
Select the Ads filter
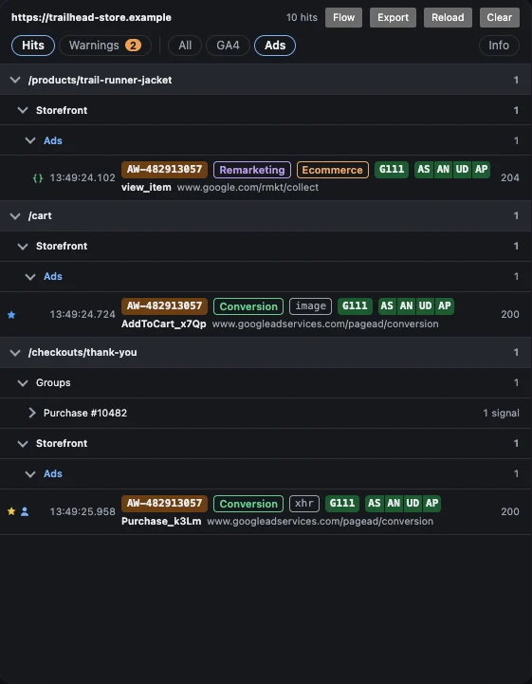275,46
